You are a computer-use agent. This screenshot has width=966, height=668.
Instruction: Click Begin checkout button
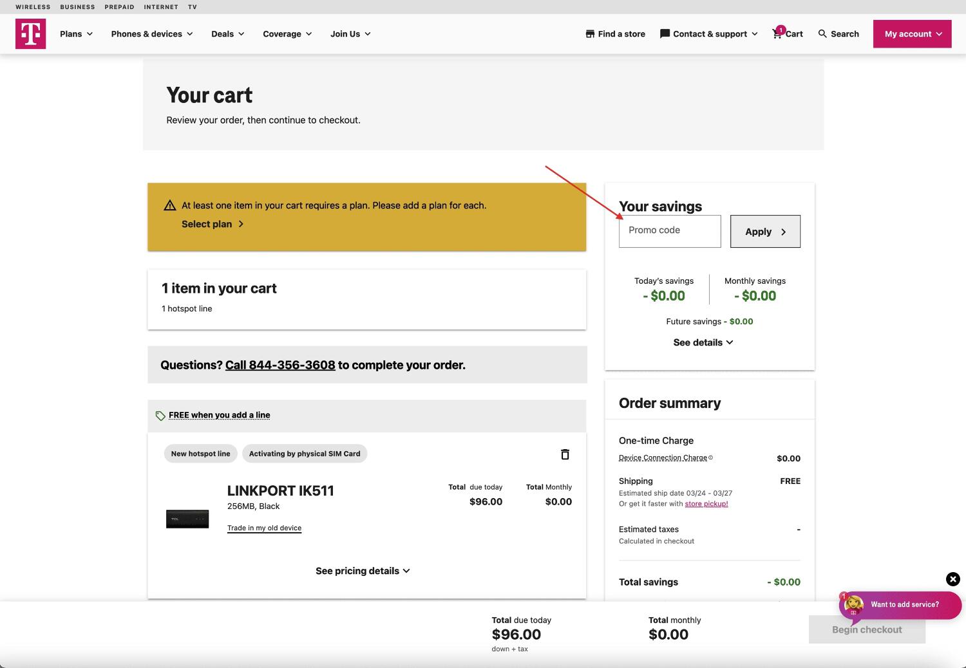point(867,629)
